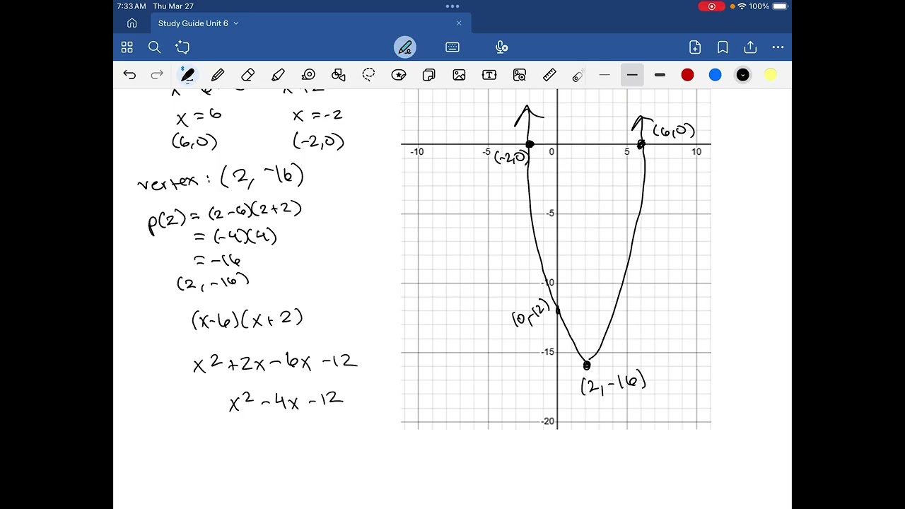Undo the last stroke
Screen dimensions: 905x509
pyautogui.click(x=129, y=75)
